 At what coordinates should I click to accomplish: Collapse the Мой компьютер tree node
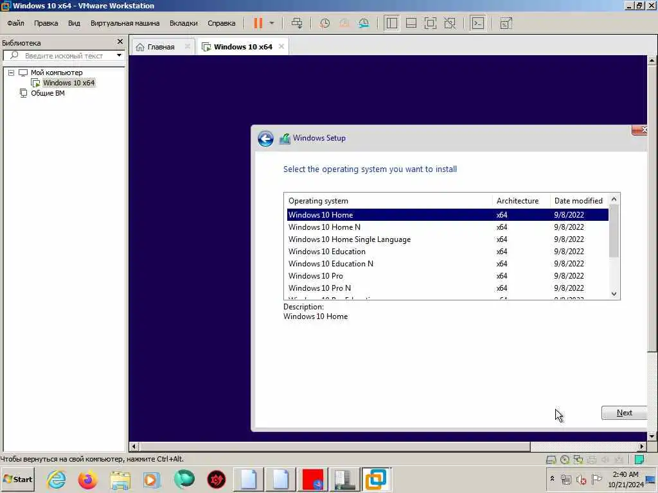pos(12,73)
